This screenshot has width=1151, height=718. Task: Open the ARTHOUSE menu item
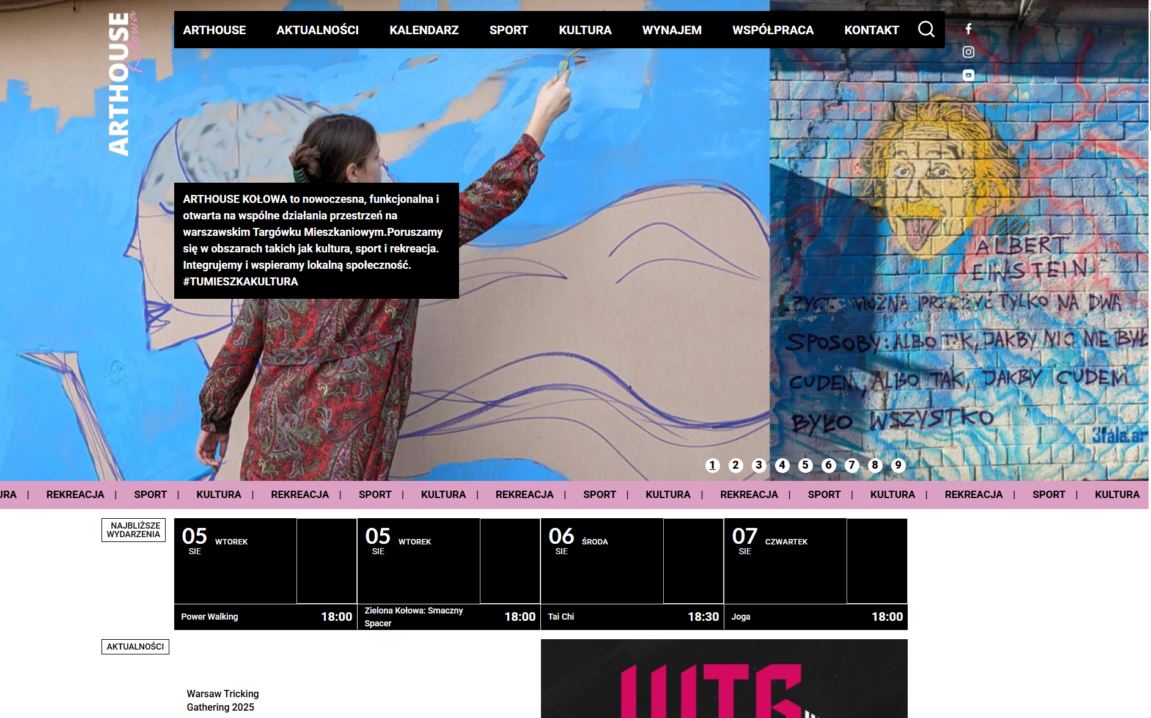(215, 30)
